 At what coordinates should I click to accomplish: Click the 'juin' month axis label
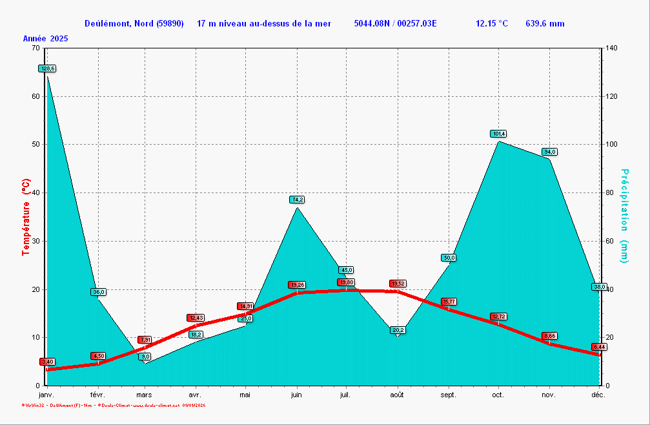(x=296, y=395)
